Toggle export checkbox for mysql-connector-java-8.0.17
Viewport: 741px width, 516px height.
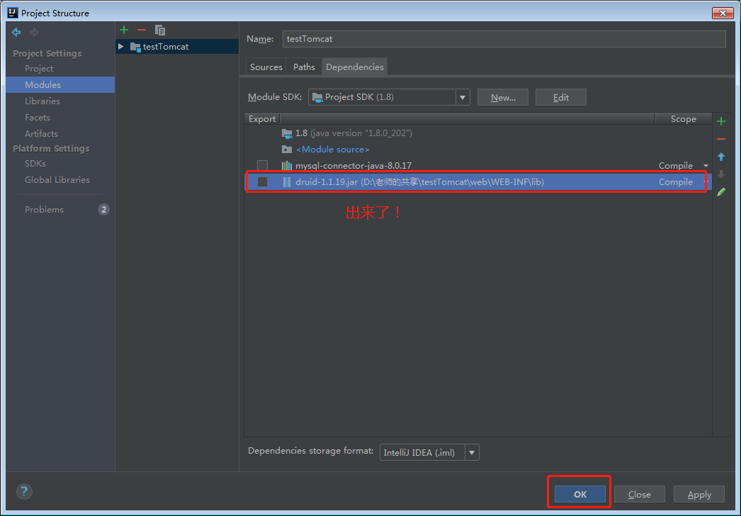[x=262, y=166]
